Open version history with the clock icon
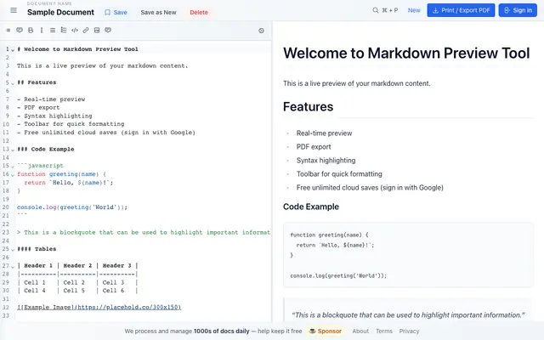 pos(261,31)
